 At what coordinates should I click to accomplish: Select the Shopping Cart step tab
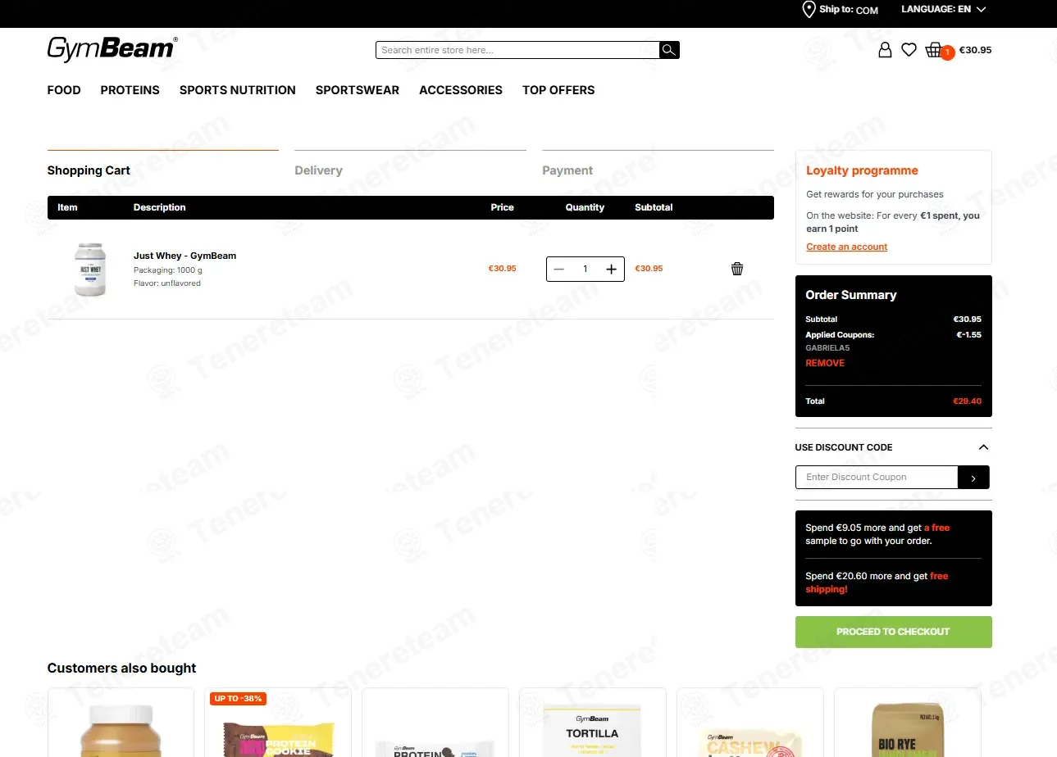[x=89, y=170]
